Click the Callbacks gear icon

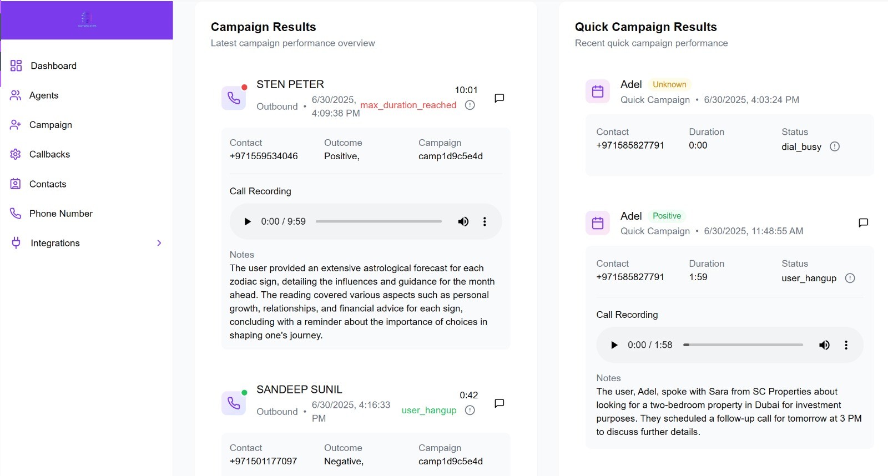click(x=16, y=154)
